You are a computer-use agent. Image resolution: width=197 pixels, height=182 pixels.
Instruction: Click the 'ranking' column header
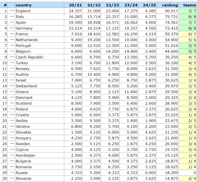tap(170, 5)
